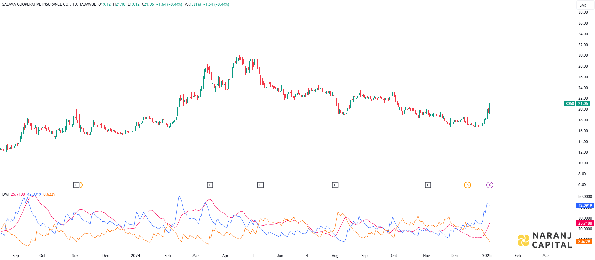The image size is (595, 260).
Task: Click the 24.00 price axis level
Action: 583,88
